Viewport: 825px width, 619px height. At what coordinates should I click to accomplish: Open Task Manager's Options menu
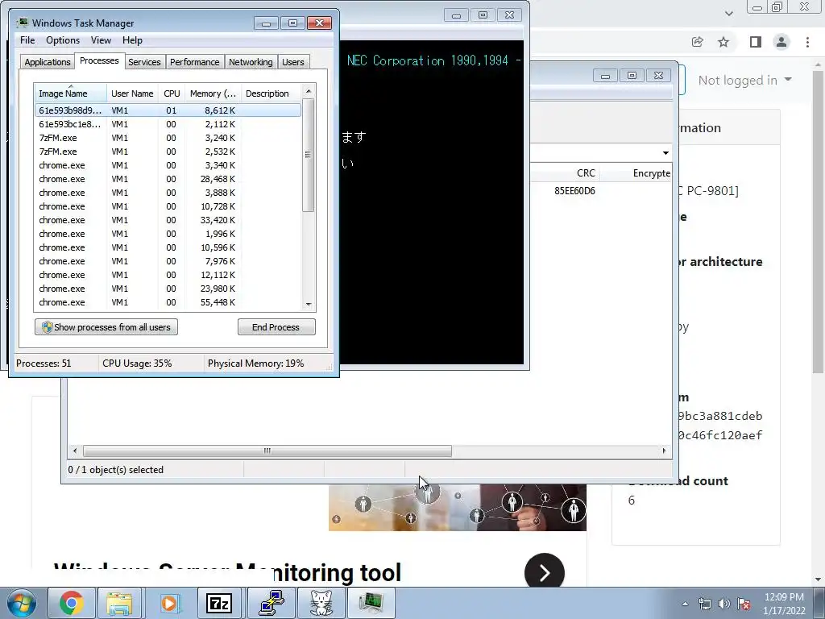[63, 40]
